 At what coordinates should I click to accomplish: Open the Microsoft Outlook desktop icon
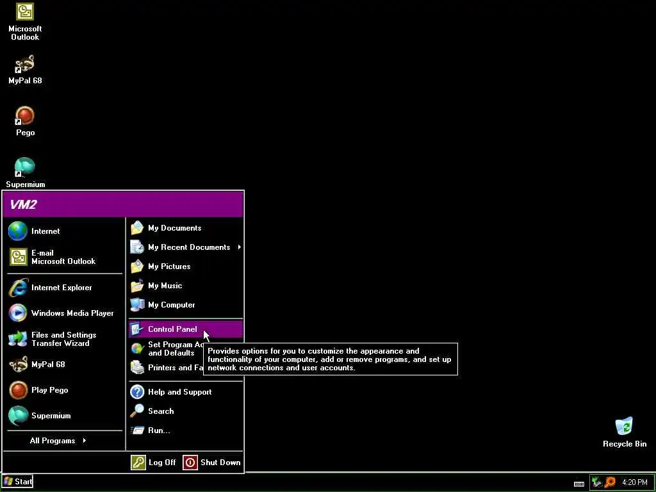(x=25, y=21)
